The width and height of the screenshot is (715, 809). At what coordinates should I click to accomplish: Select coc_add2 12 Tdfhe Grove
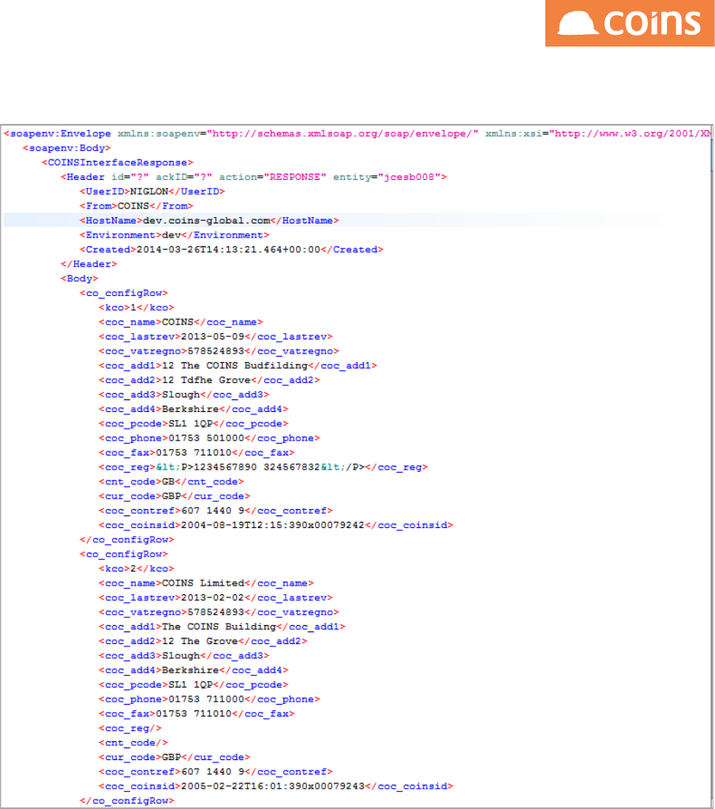[209, 380]
